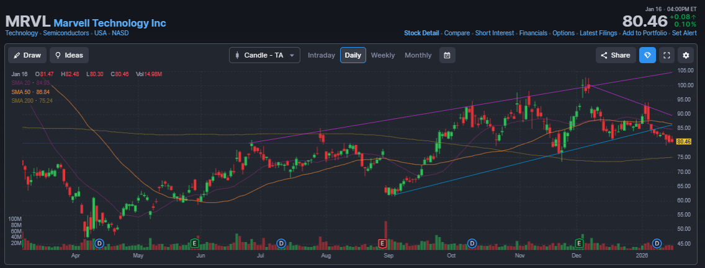Click the green earnings E marker before Jun
This screenshot has height=268, width=705.
(195, 243)
